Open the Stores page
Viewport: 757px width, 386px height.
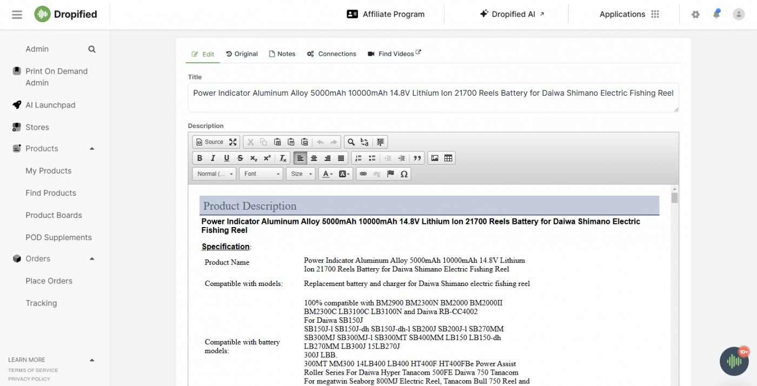pyautogui.click(x=37, y=128)
